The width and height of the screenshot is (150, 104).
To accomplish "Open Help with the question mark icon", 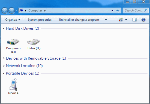I will [x=143, y=20].
